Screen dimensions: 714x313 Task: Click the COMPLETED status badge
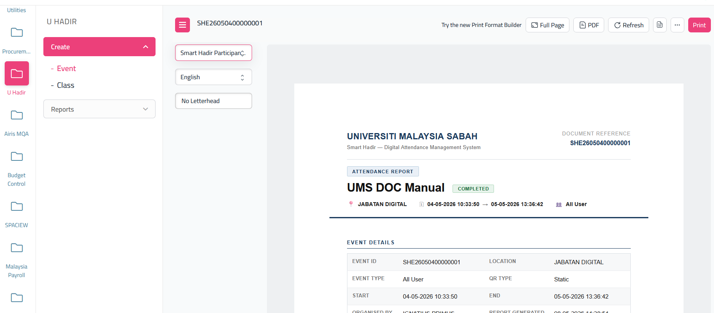tap(473, 189)
